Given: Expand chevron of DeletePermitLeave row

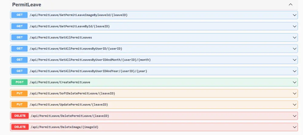Looking at the screenshot, I should point(295,116).
